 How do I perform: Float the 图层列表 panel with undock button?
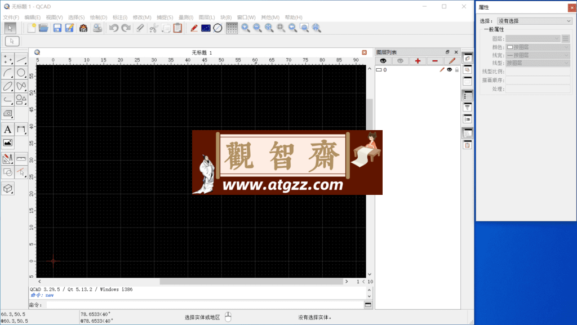coord(447,52)
